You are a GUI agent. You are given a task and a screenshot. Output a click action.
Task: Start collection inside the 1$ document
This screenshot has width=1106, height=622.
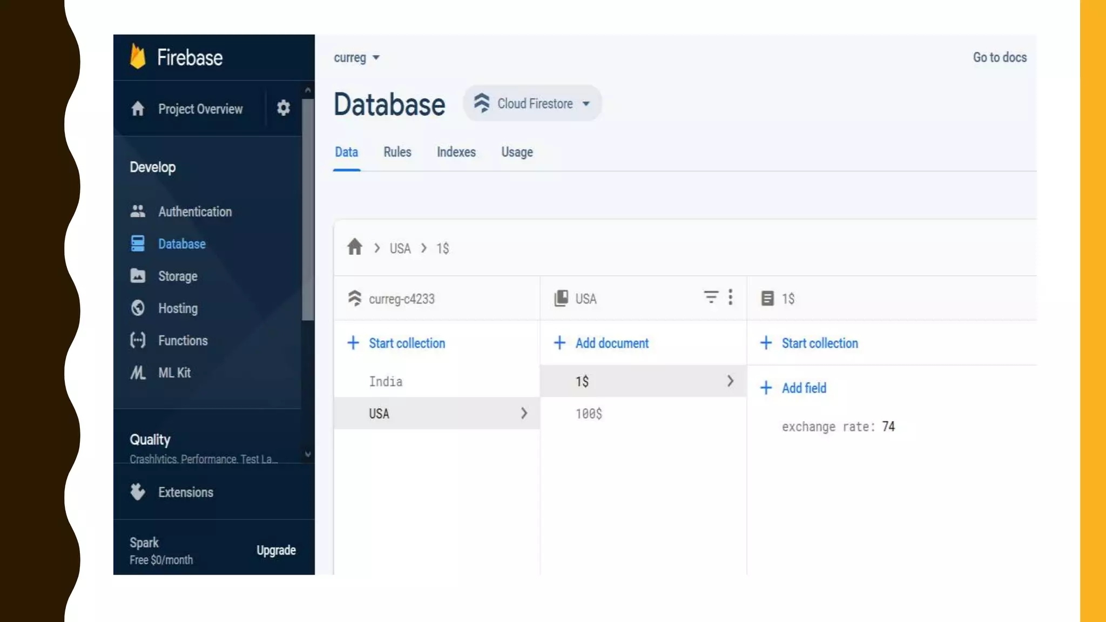point(808,343)
